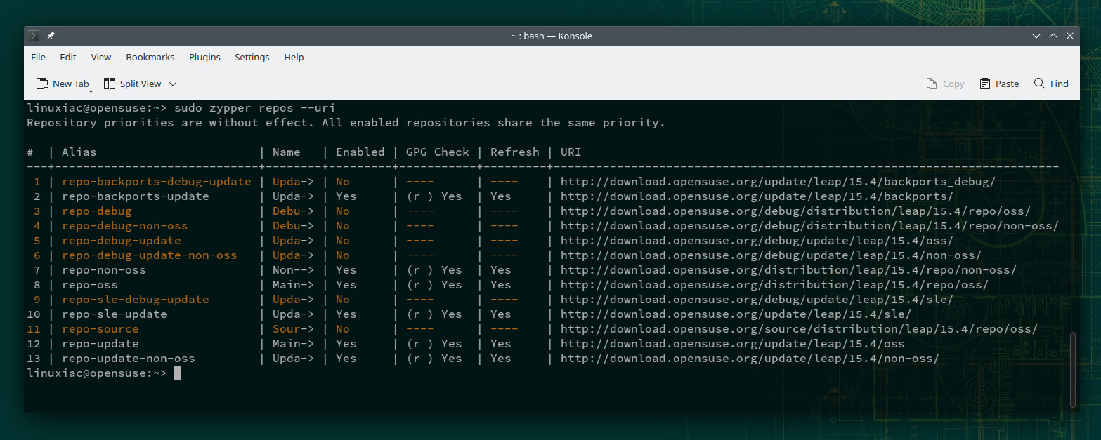
Task: Open the Help menu
Action: (294, 57)
